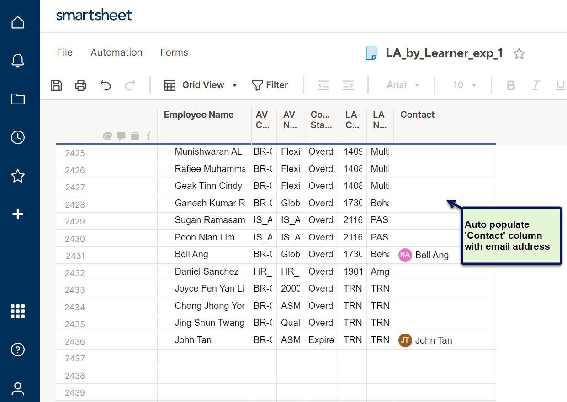
Task: Favorite the sheet with the title star
Action: 519,53
